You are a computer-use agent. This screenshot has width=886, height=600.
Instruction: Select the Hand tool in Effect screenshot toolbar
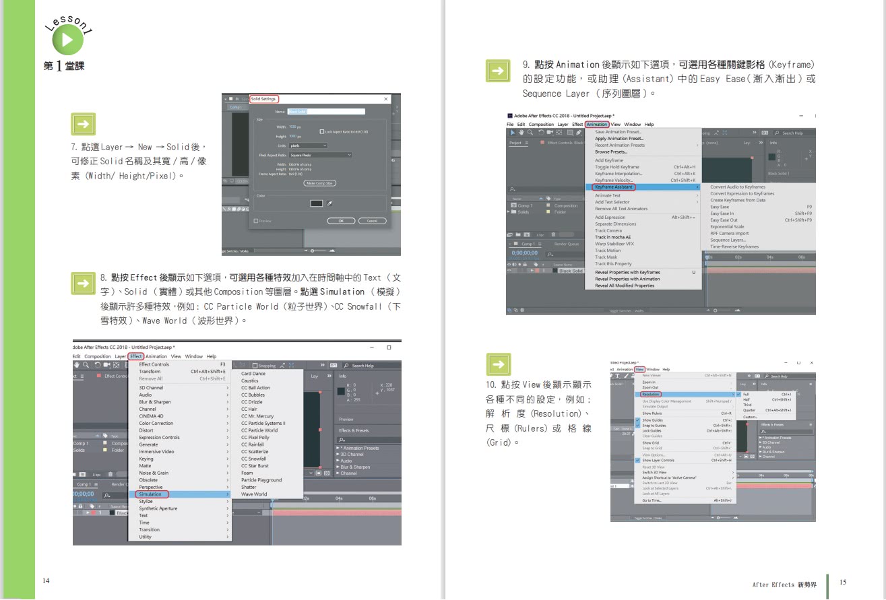pos(76,365)
